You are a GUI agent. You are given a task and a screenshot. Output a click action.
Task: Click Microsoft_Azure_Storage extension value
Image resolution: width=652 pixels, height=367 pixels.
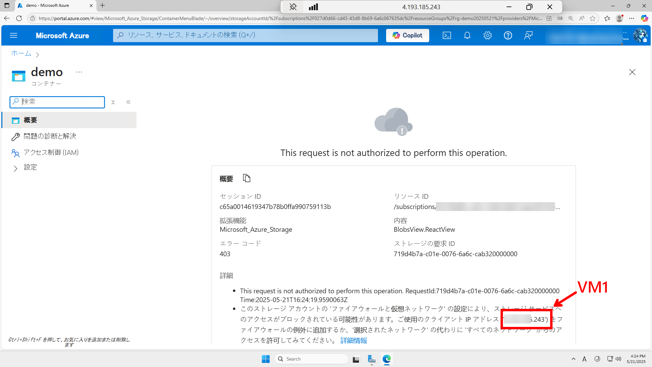tap(256, 229)
